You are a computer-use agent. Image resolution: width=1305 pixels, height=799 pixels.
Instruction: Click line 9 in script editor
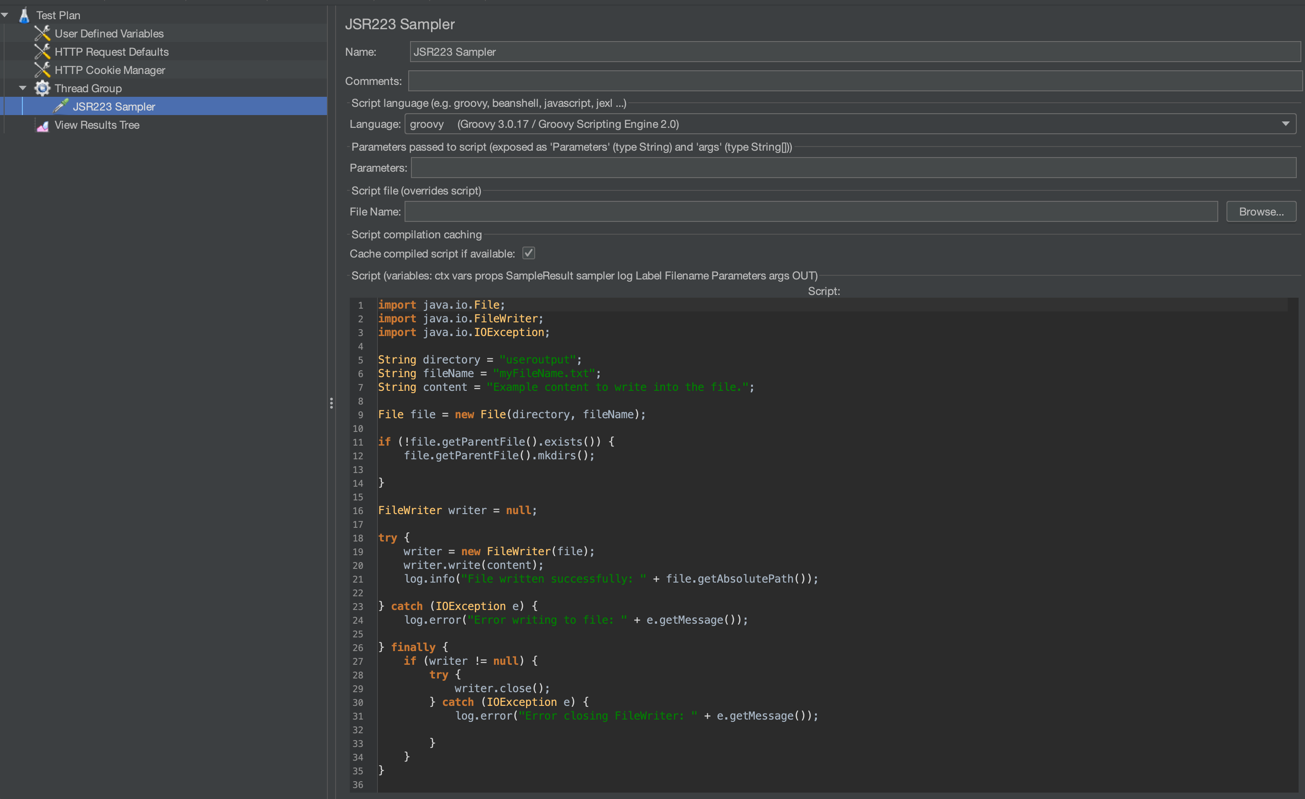click(x=511, y=415)
